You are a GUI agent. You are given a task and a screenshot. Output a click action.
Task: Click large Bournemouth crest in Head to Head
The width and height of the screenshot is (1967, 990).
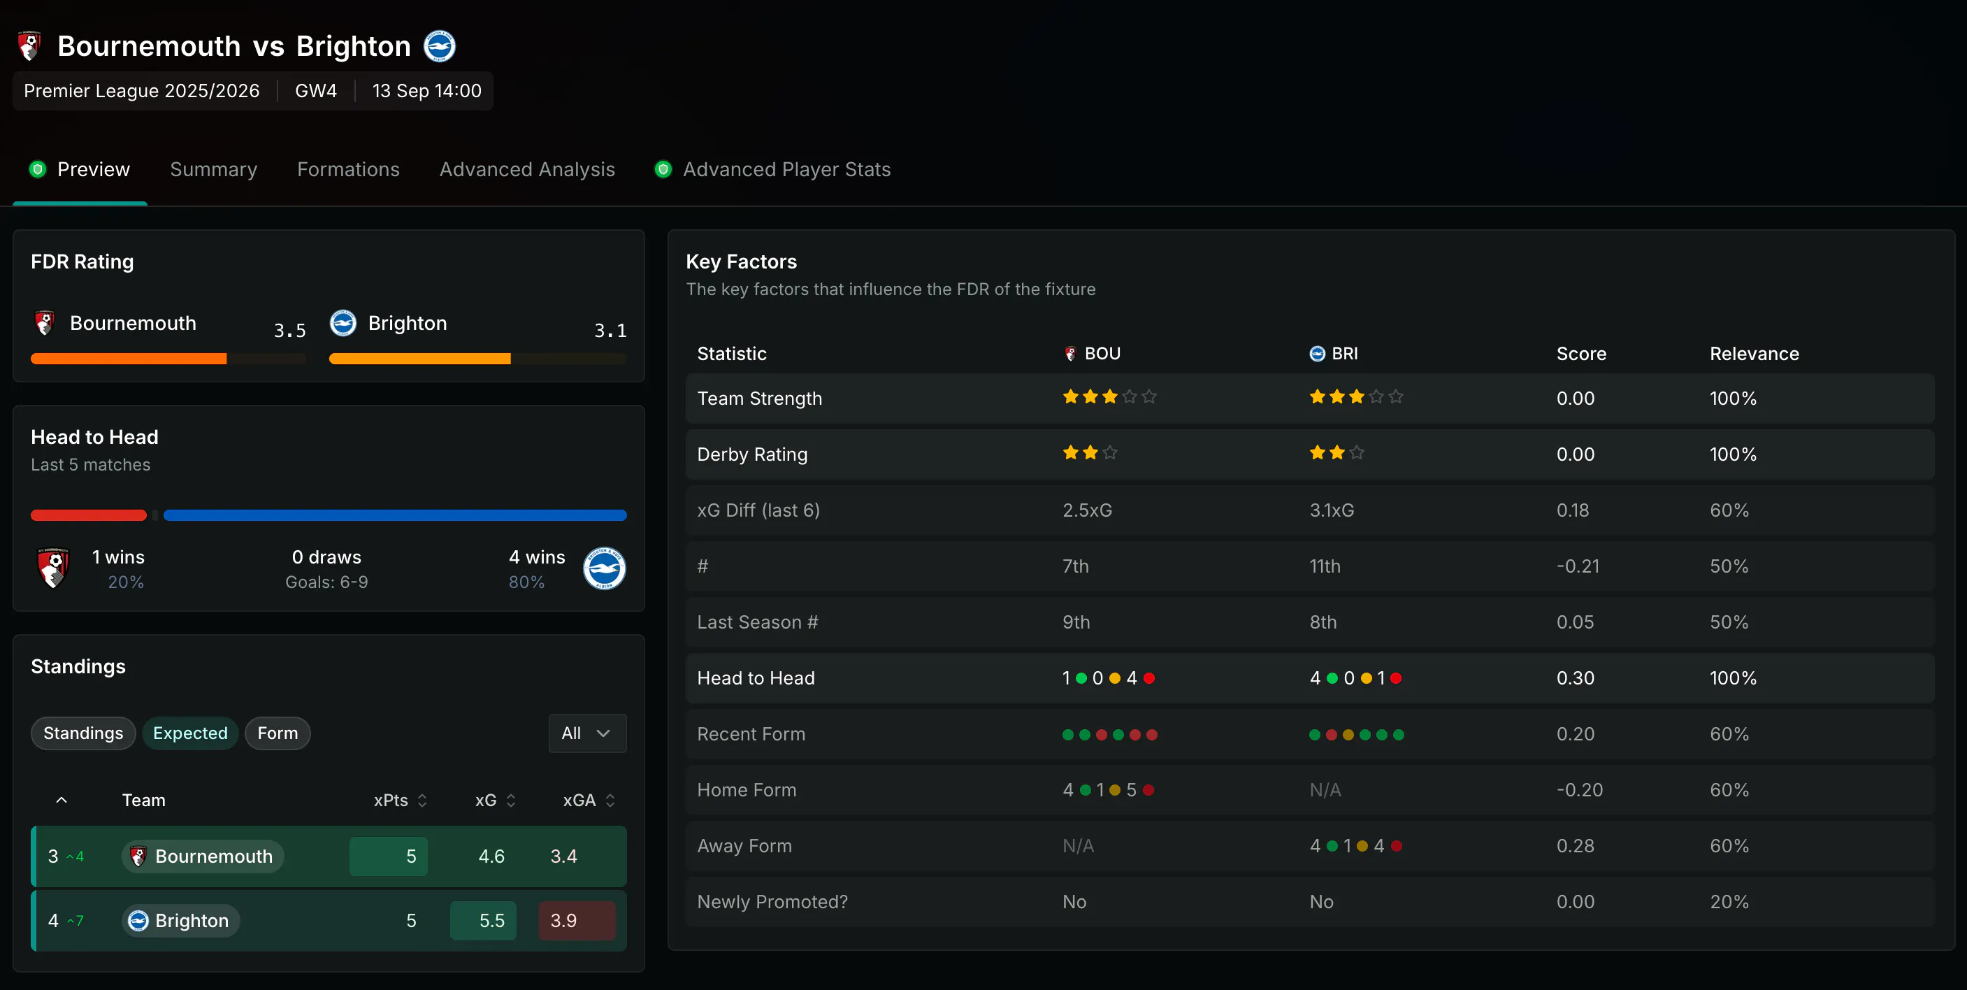[x=52, y=568]
